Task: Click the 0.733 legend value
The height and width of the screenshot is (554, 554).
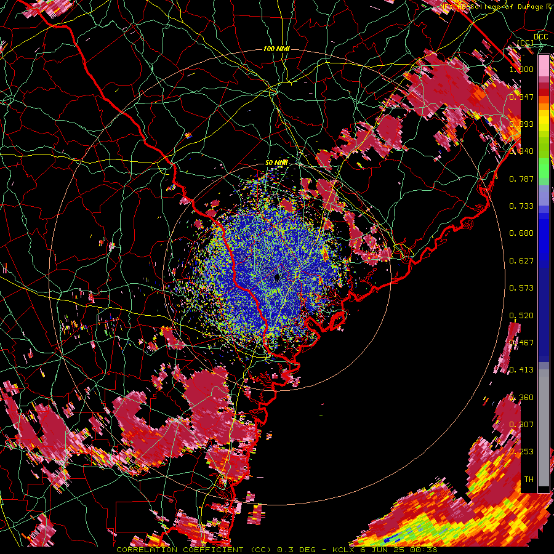Action: (x=521, y=206)
